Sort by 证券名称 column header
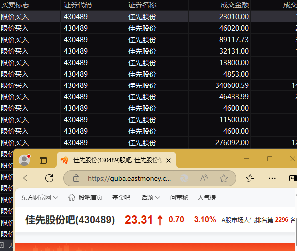This screenshot has width=297, height=251. click(142, 5)
